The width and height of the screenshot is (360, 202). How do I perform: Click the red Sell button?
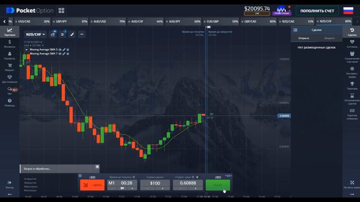[92, 185]
